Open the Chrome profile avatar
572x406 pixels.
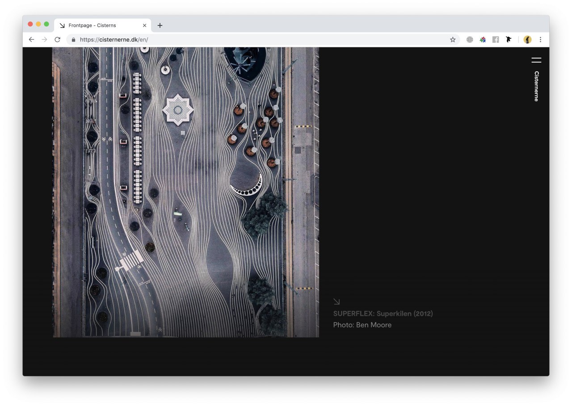527,39
